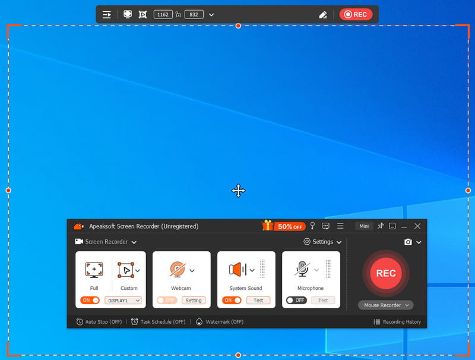475x360 pixels.
Task: Start recording with the small REC button
Action: [356, 14]
